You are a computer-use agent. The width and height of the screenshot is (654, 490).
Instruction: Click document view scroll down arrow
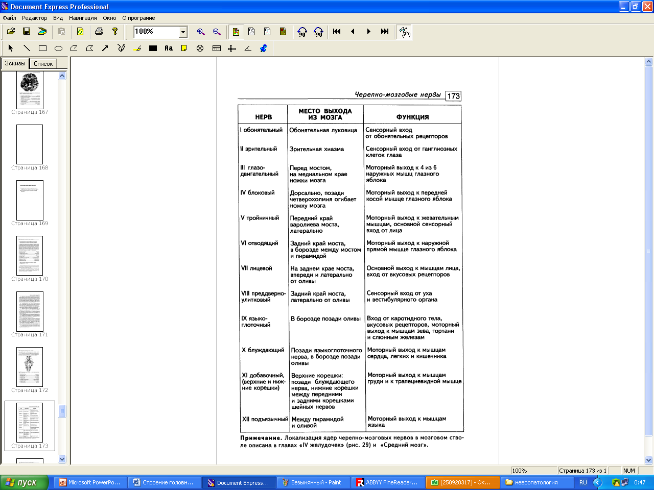[x=649, y=459]
